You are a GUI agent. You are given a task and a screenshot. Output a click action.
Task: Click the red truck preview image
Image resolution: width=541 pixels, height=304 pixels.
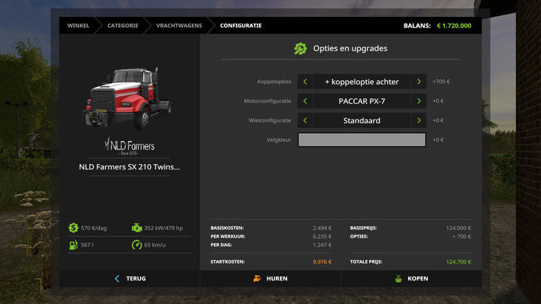click(128, 98)
